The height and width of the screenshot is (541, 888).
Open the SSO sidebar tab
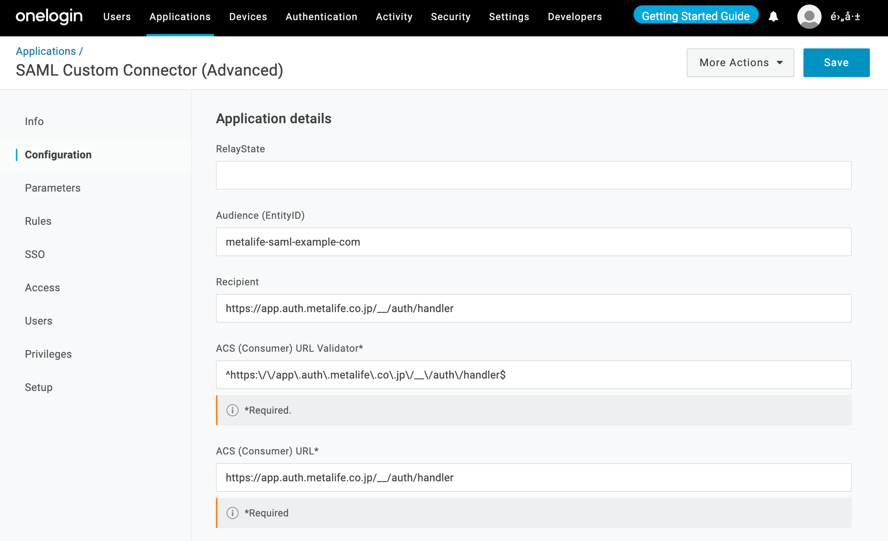point(95,255)
